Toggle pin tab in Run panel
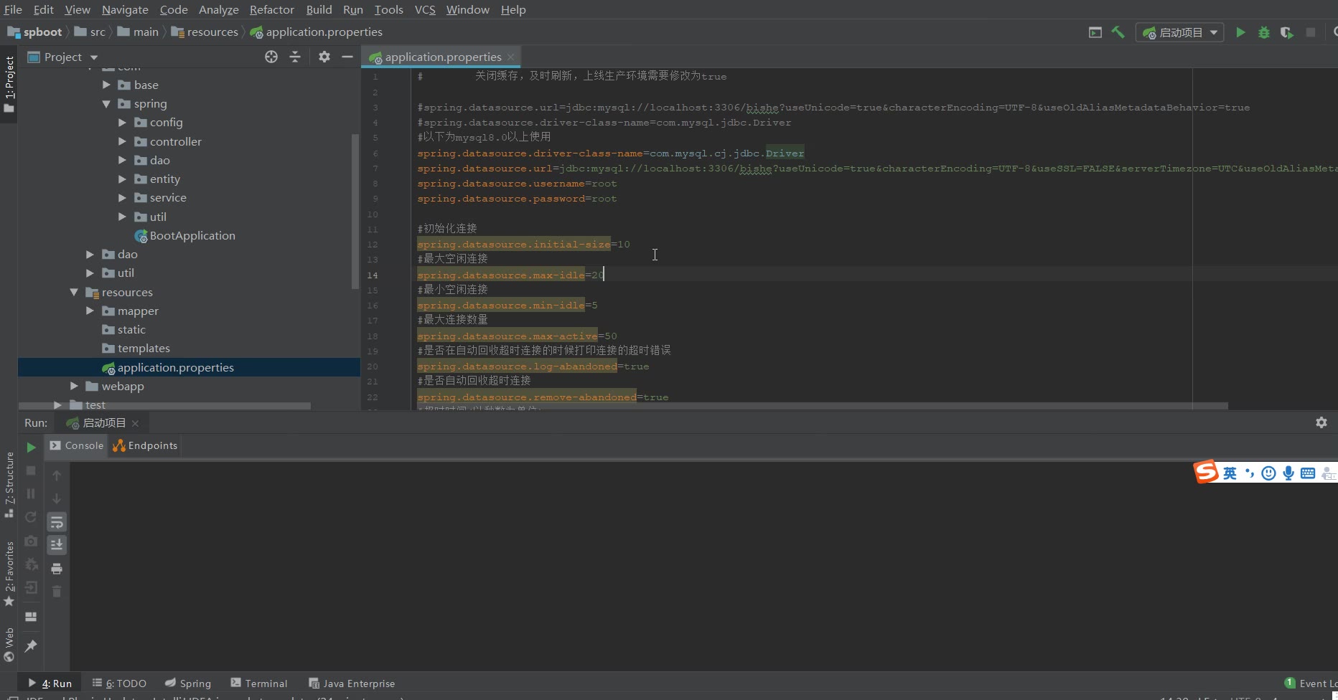This screenshot has height=700, width=1338. click(31, 646)
